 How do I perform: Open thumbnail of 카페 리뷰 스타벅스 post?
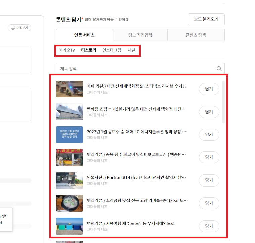click(70, 89)
